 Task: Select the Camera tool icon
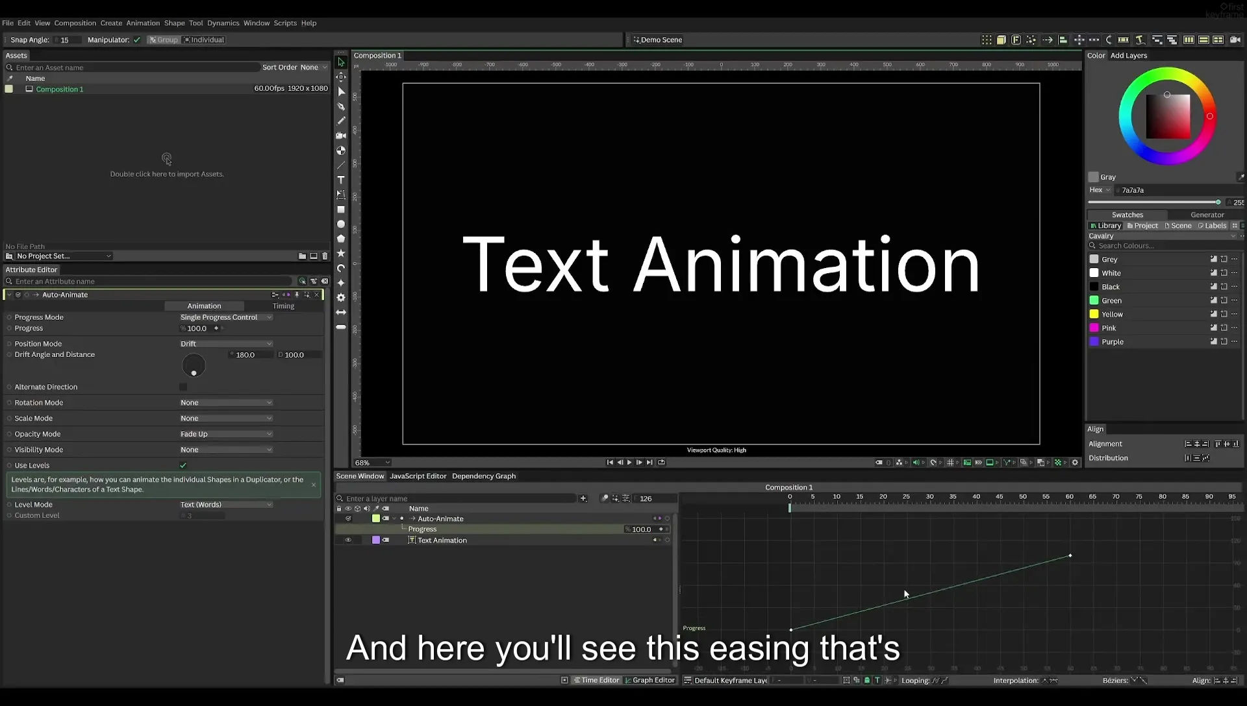tap(341, 136)
